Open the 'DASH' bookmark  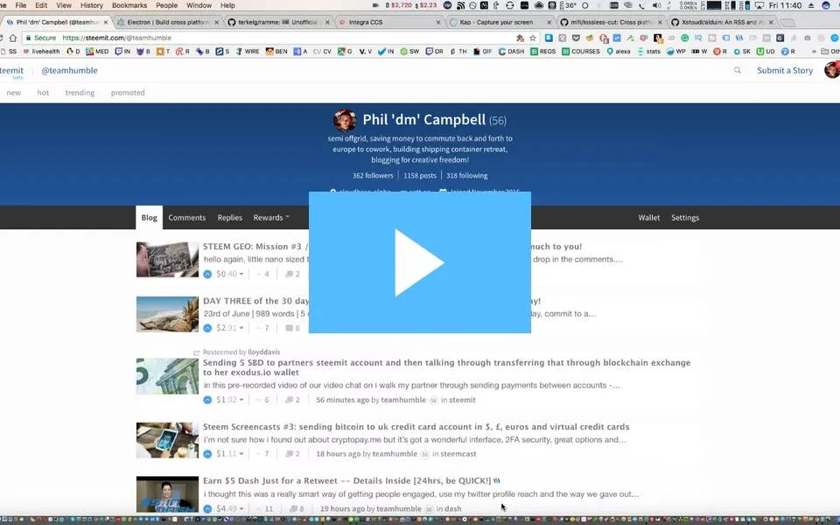tap(512, 52)
